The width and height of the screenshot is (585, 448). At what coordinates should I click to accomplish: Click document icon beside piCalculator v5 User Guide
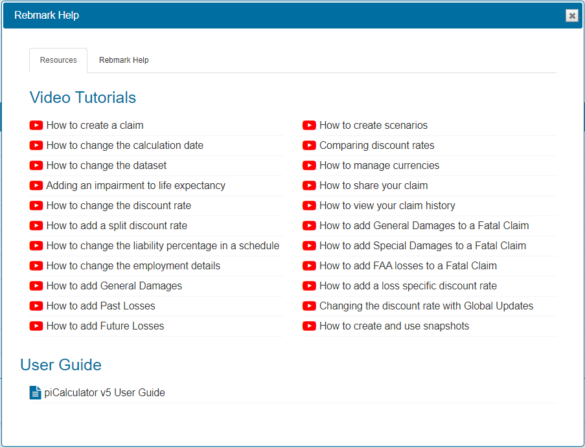pyautogui.click(x=35, y=393)
